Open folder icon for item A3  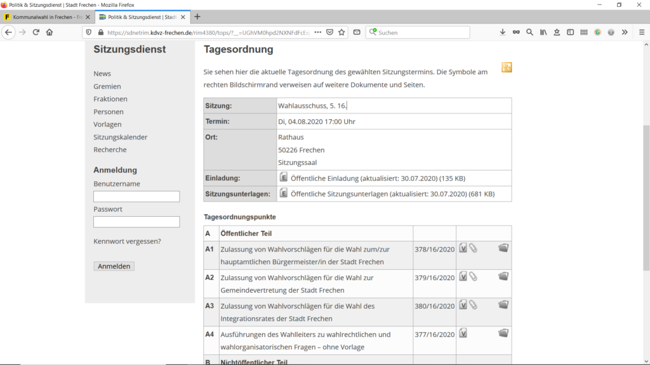coord(503,305)
